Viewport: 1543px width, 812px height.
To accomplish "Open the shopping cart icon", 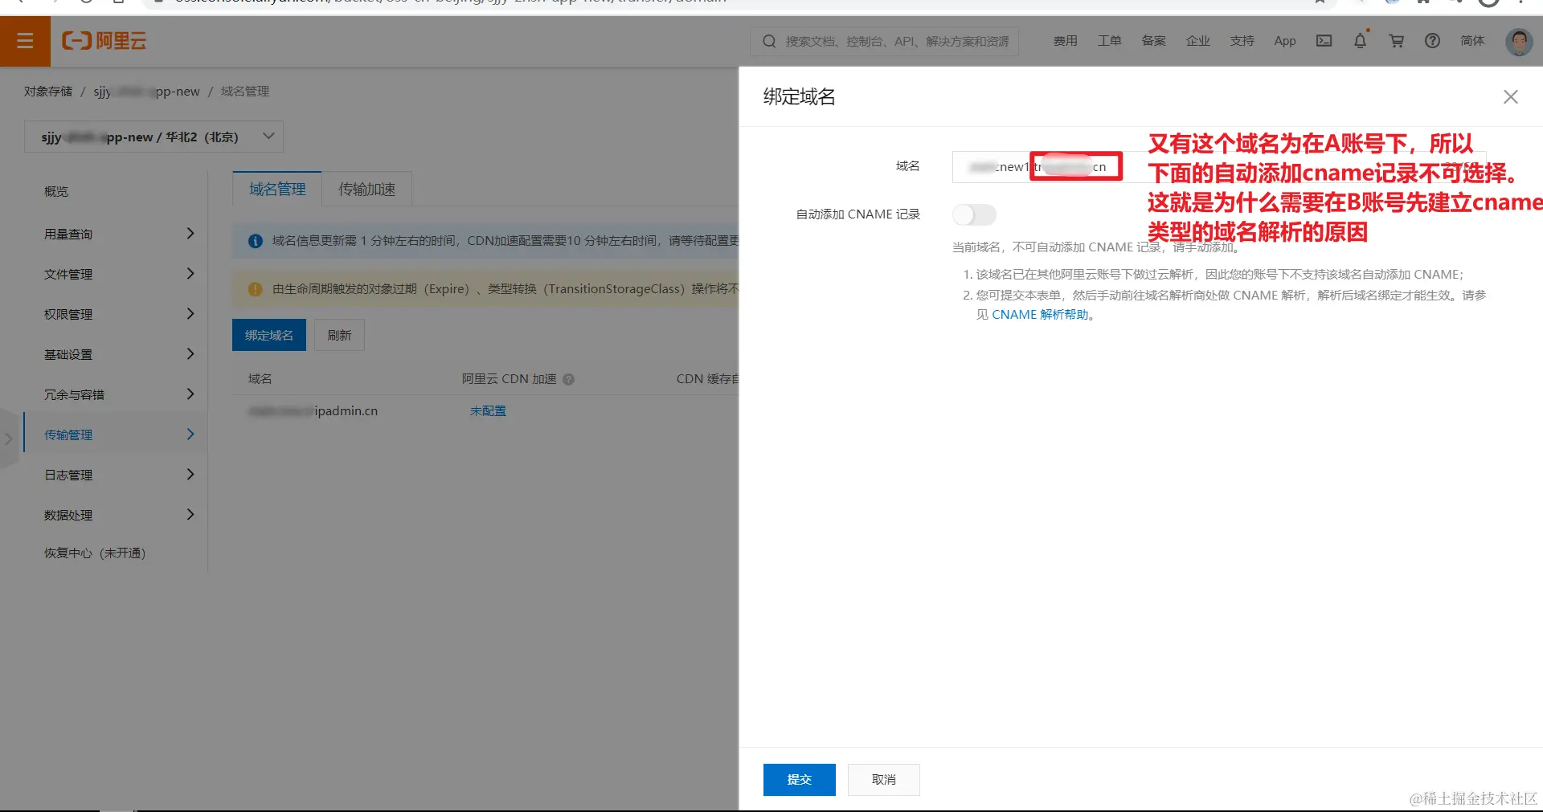I will 1397,41.
